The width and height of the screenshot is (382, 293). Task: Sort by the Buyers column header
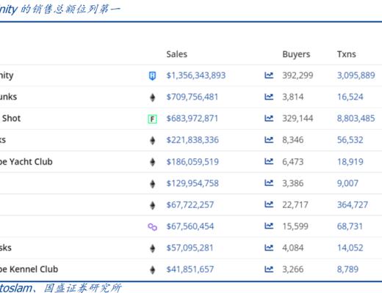(x=296, y=55)
